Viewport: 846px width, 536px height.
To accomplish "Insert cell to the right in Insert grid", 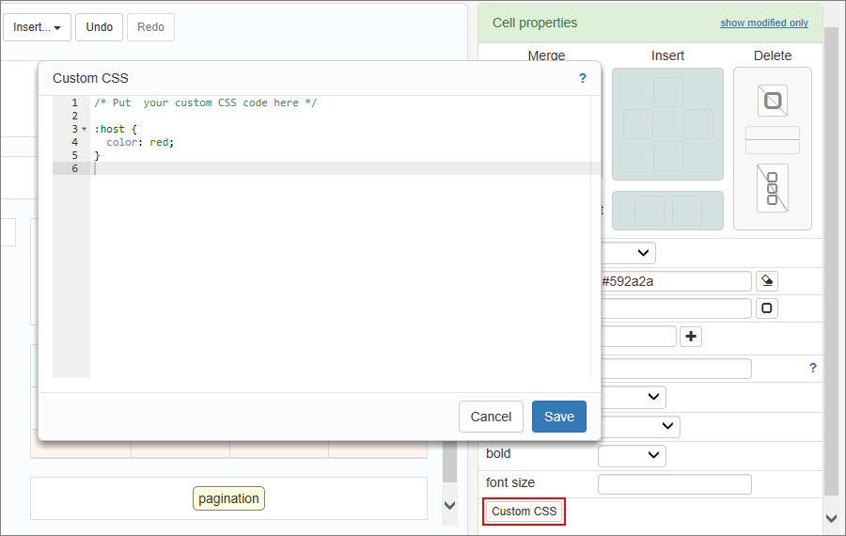I will (x=698, y=124).
